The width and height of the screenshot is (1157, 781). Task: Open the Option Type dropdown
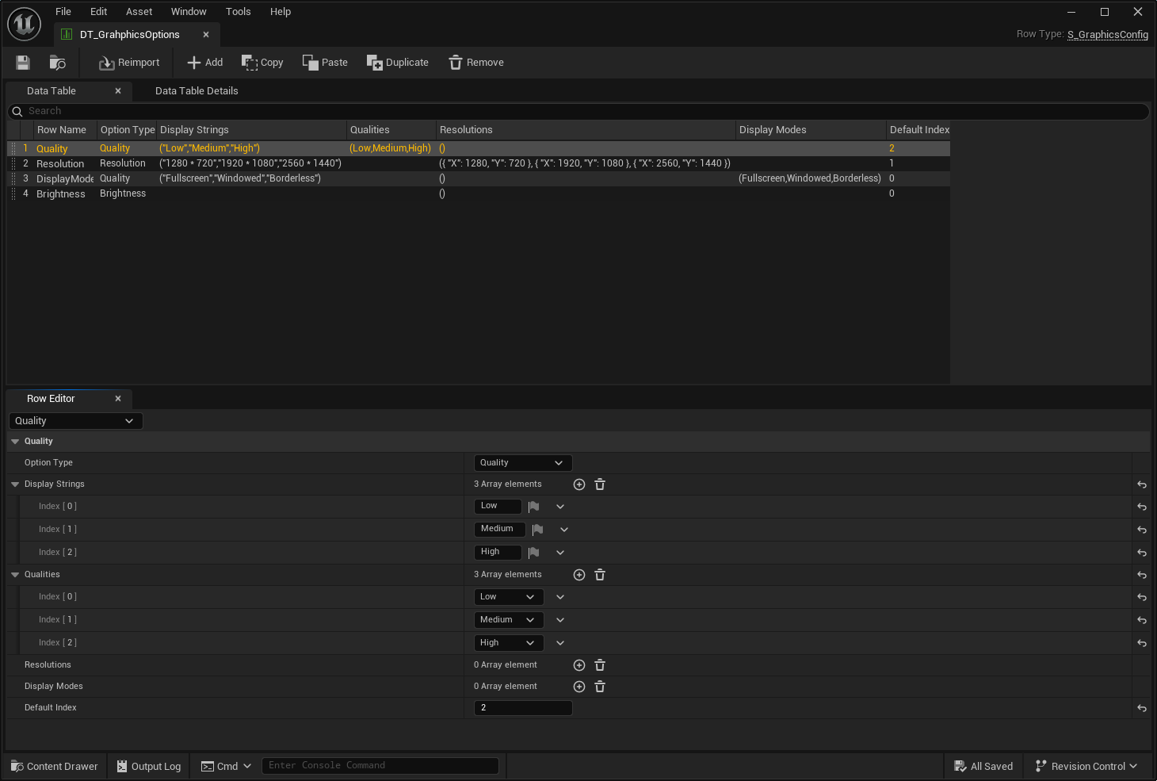(x=522, y=463)
